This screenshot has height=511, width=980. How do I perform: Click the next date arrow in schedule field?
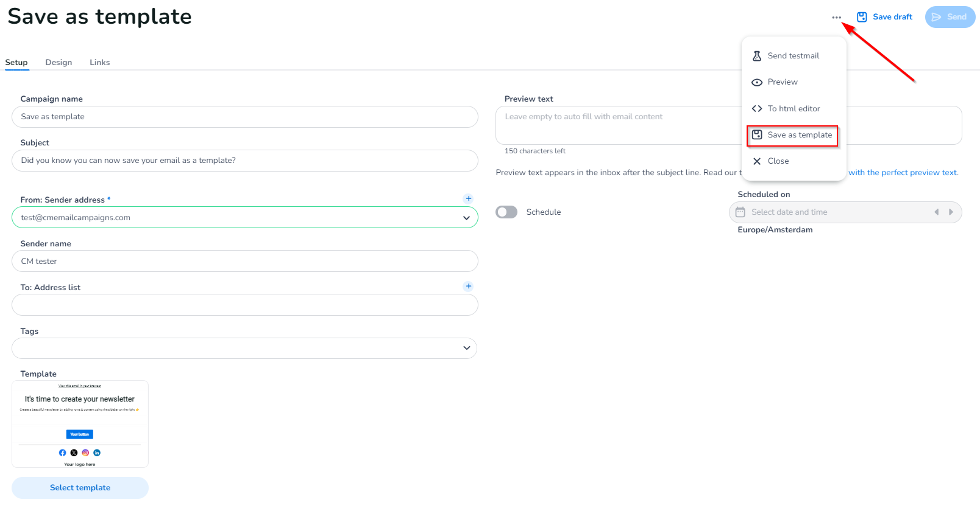[x=951, y=212]
